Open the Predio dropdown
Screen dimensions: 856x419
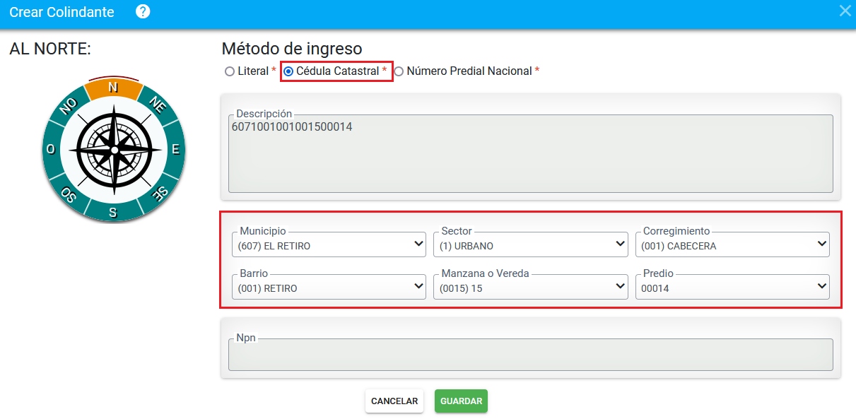(732, 287)
